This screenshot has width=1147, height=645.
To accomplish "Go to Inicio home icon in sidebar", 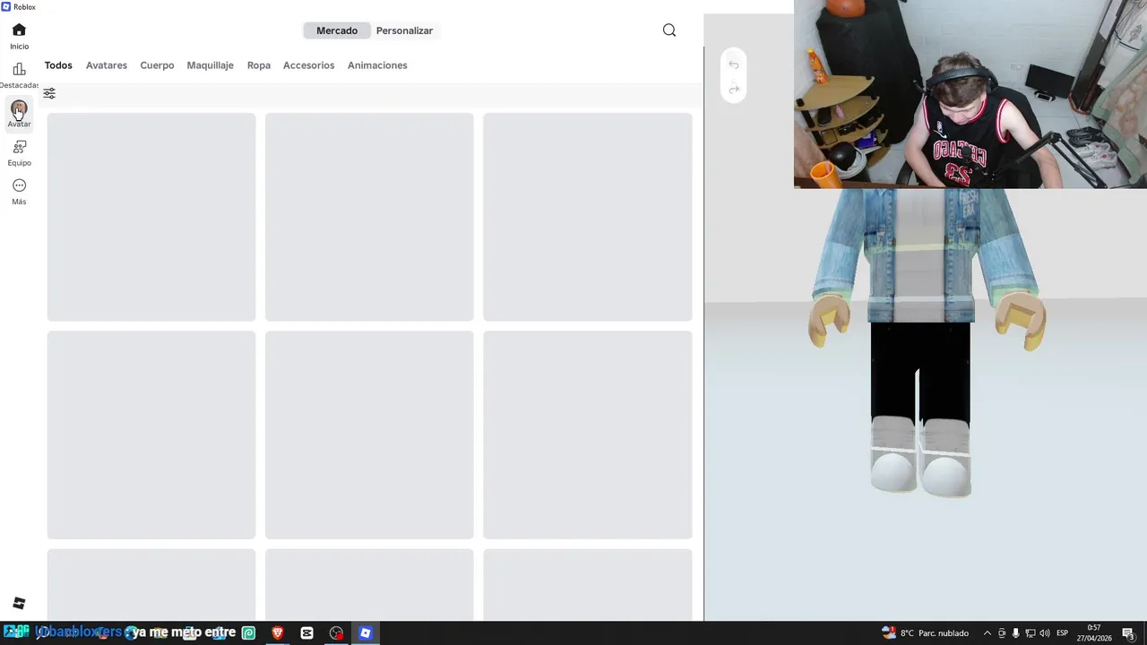I will [19, 30].
